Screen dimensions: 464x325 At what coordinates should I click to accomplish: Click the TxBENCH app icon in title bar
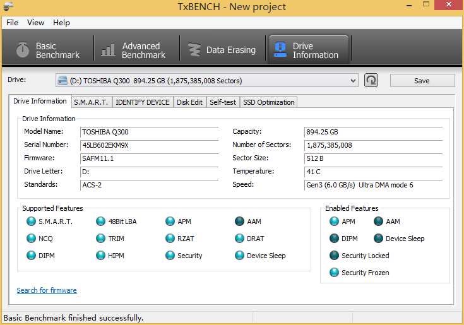coord(8,6)
